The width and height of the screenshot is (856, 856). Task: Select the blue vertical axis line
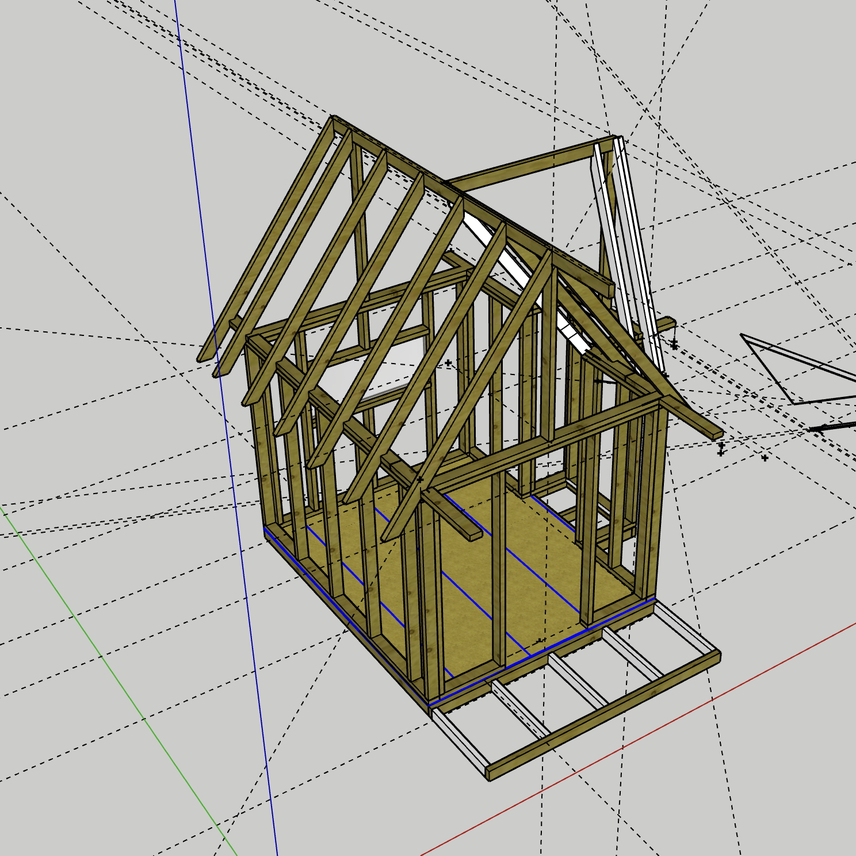(227, 428)
